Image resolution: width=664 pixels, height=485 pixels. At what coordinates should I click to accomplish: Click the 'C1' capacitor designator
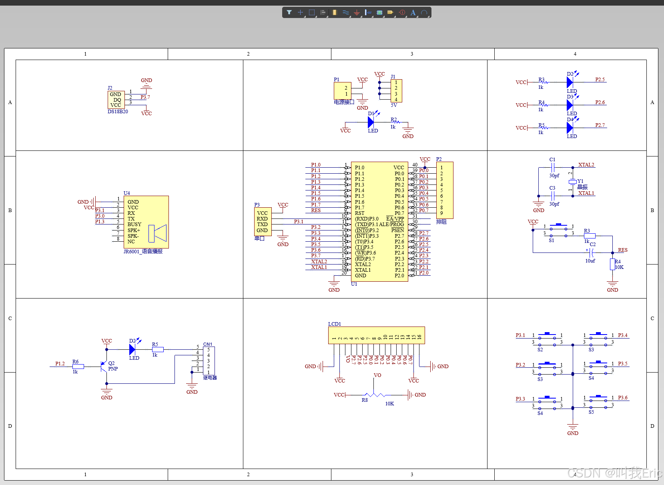pyautogui.click(x=552, y=160)
